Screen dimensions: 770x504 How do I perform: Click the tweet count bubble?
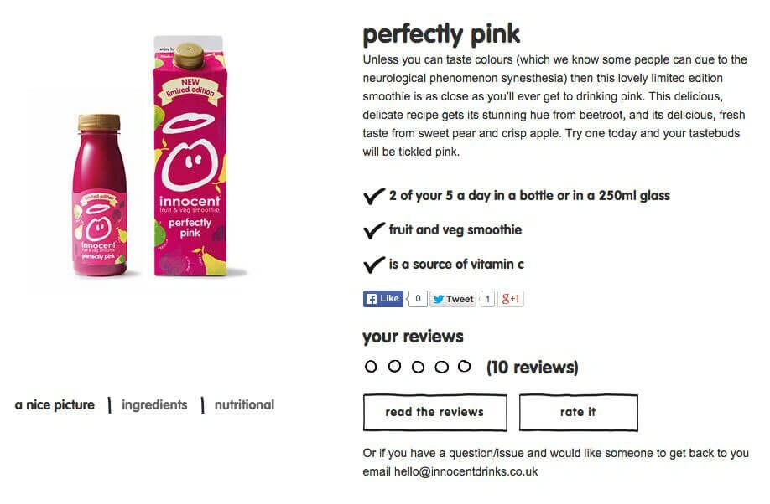click(x=487, y=299)
